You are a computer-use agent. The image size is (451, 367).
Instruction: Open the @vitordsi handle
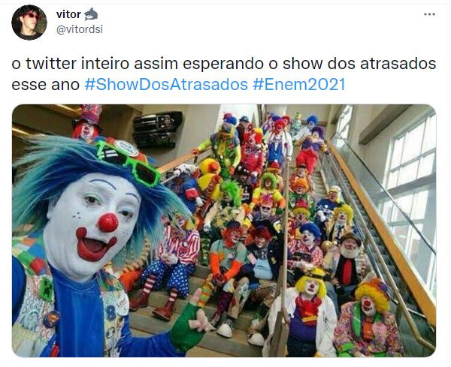80,29
